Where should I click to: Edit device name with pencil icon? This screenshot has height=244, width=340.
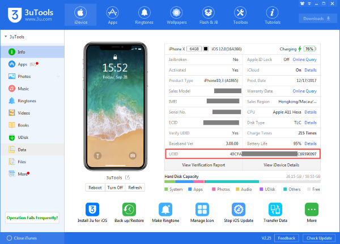pos(127,177)
